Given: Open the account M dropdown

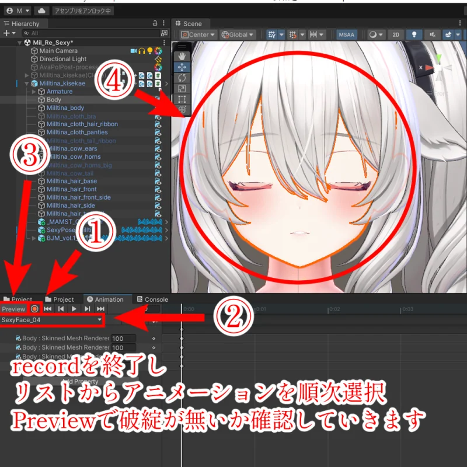Looking at the screenshot, I should tap(18, 11).
